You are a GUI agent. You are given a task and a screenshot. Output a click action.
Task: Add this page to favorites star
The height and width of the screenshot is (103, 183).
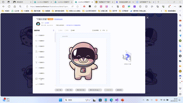[77, 7]
